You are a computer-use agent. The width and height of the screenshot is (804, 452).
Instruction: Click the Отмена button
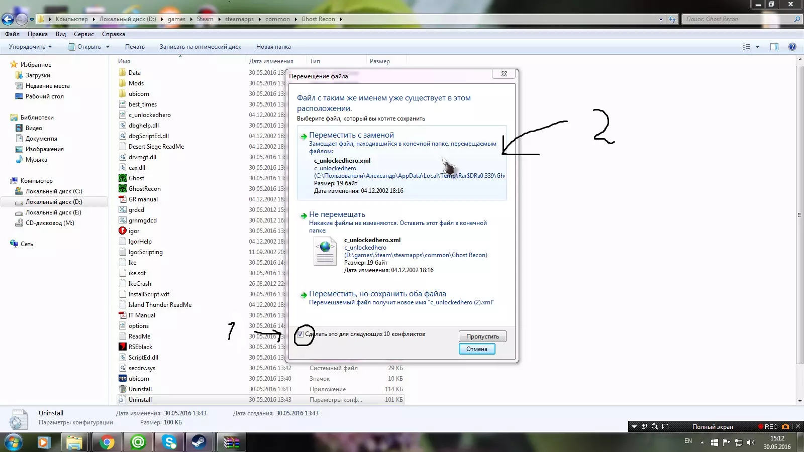coord(477,349)
